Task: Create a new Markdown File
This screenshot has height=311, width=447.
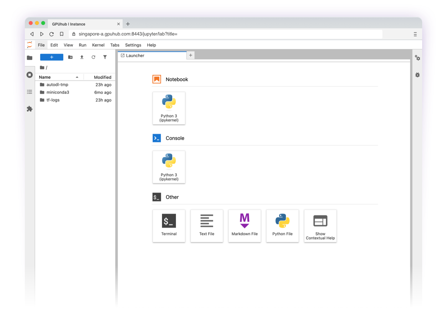Action: pyautogui.click(x=245, y=226)
